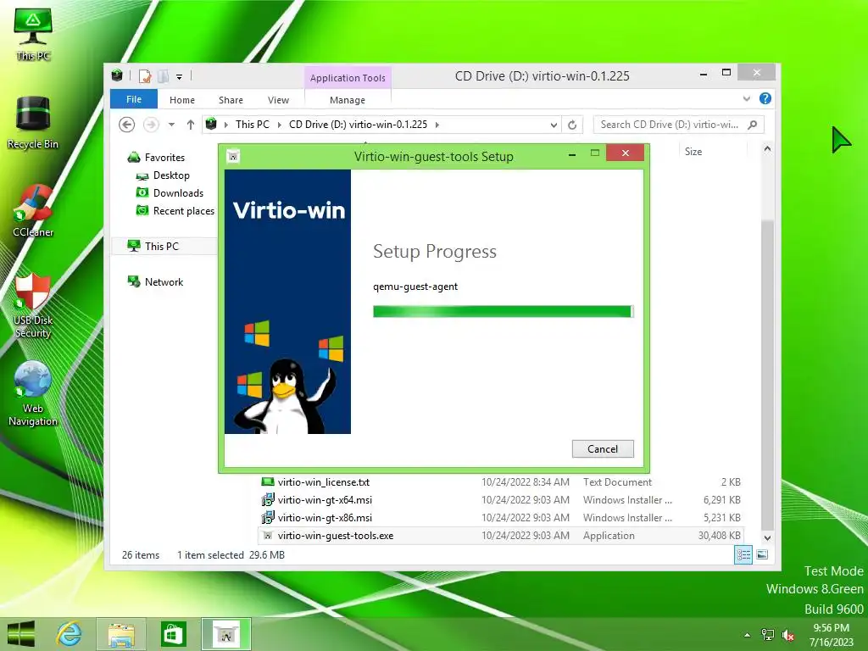The height and width of the screenshot is (651, 868).
Task: Select This PC in navigation pane
Action: click(164, 247)
